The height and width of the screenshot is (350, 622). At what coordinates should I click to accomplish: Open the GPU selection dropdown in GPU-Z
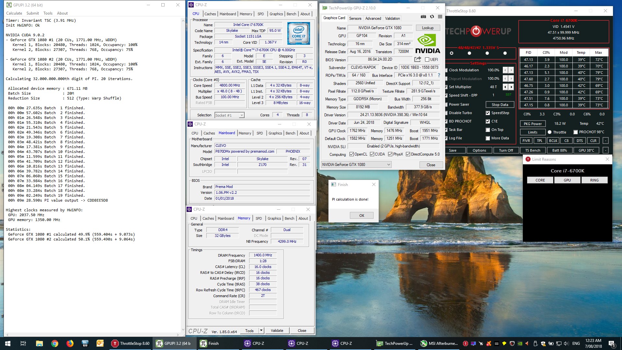coord(356,165)
